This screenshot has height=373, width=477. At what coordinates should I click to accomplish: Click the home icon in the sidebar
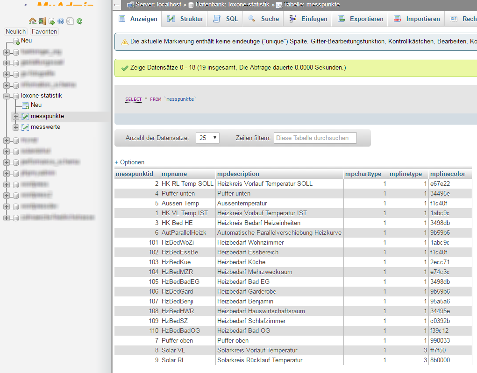click(32, 21)
